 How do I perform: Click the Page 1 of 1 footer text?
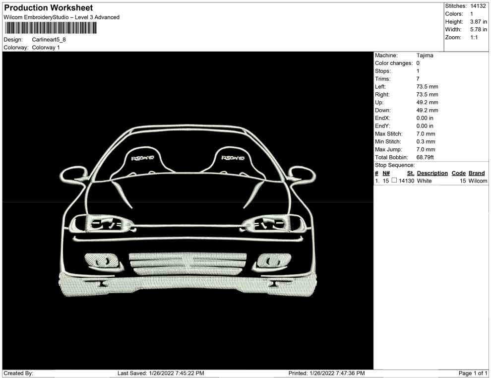pos(473,373)
